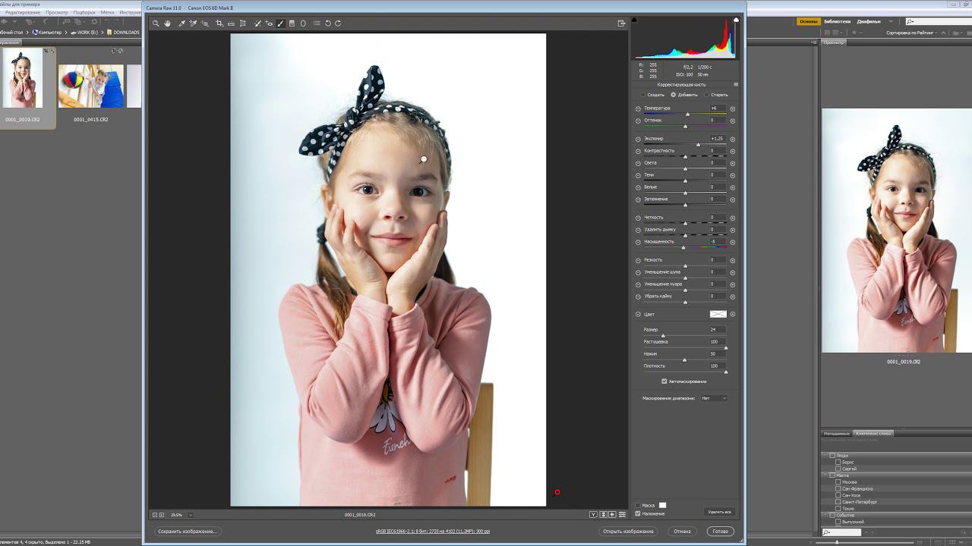The height and width of the screenshot is (546, 972).
Task: Select the Стереть brush mode
Action: (x=708, y=95)
